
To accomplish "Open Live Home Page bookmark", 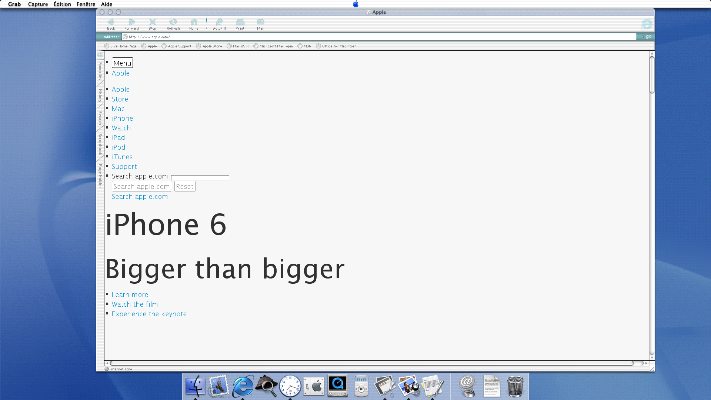I will point(120,46).
